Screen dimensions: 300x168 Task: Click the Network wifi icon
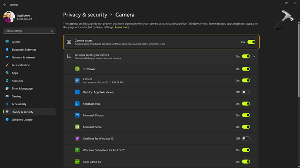(x=7, y=57)
